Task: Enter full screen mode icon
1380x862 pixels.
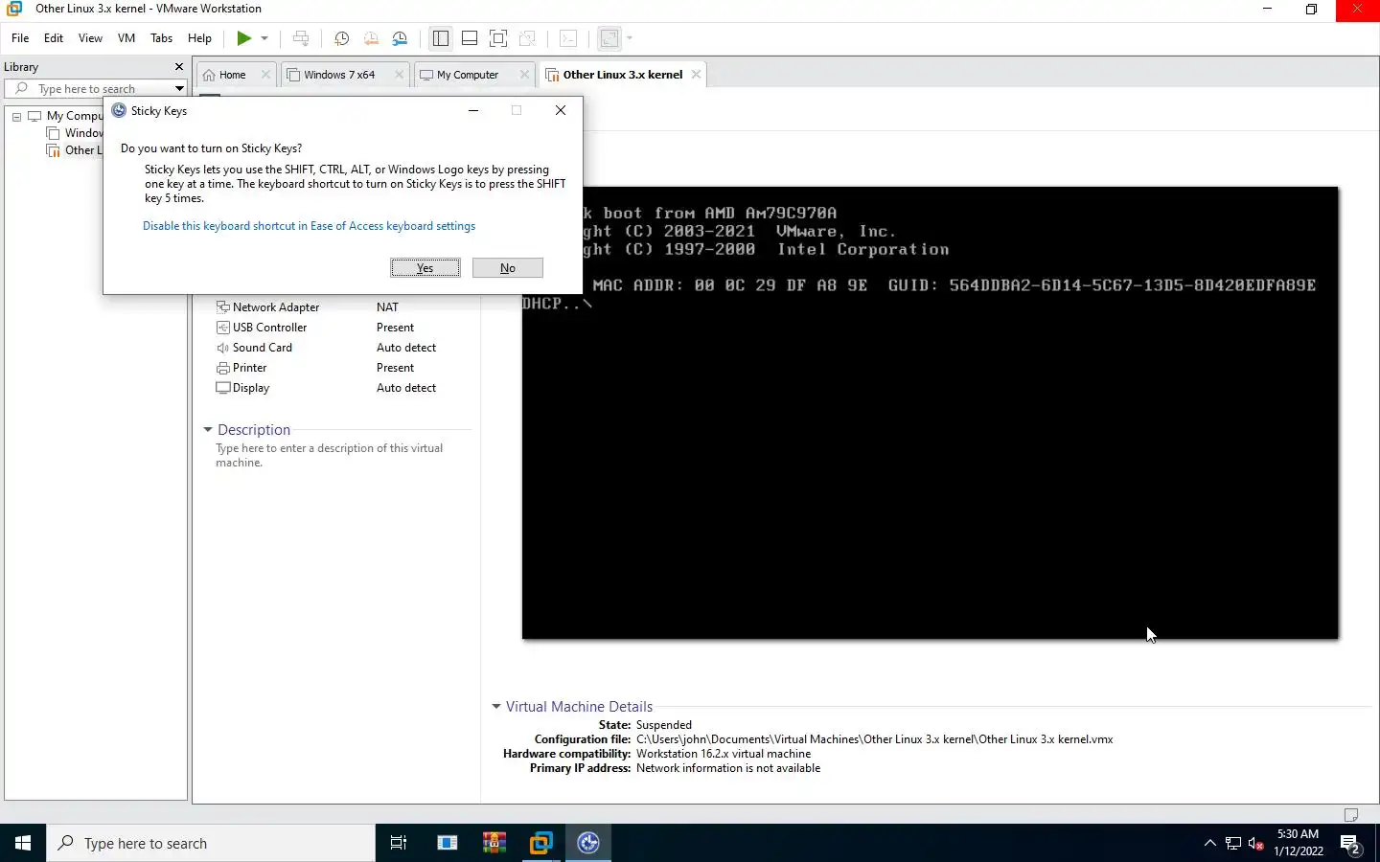Action: point(498,38)
